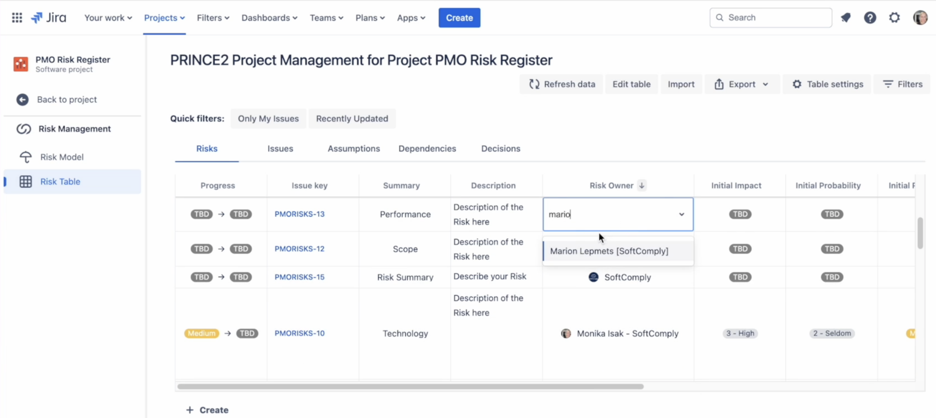
Task: Open the Teams menu
Action: 326,18
